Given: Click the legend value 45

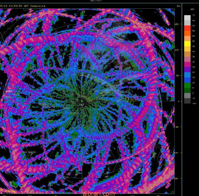Looking at the screenshot, I should click(194, 46).
